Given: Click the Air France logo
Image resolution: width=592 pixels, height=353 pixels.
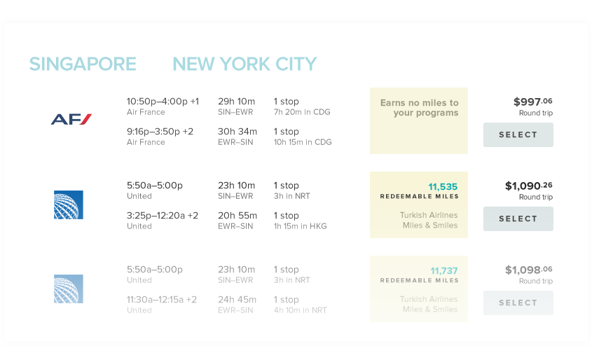Looking at the screenshot, I should point(71,119).
